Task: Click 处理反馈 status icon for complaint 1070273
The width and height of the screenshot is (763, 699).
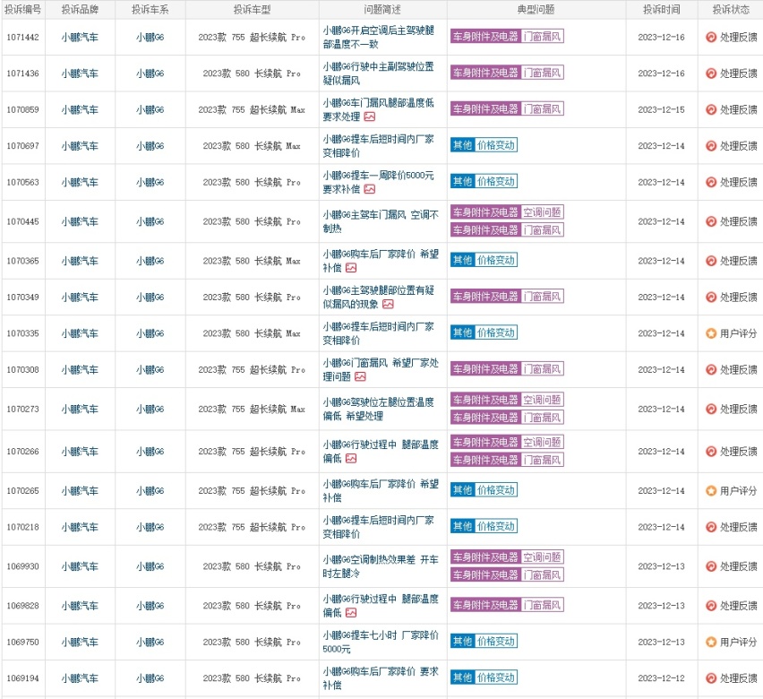Action: point(711,410)
